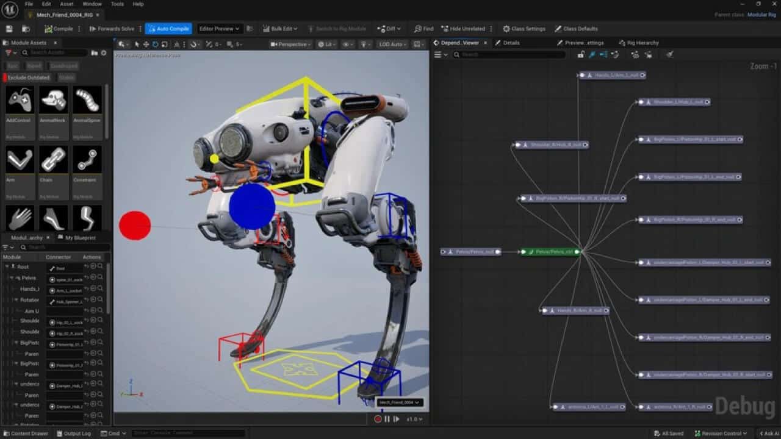
Task: Click the Find button in toolbar
Action: [423, 29]
